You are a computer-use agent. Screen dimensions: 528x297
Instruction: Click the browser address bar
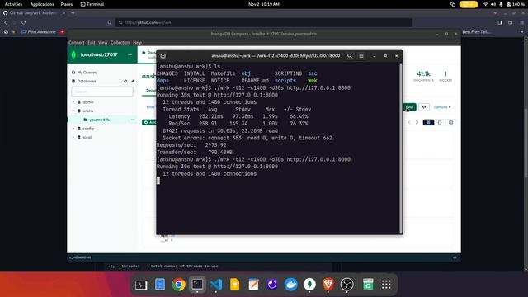tap(264, 22)
